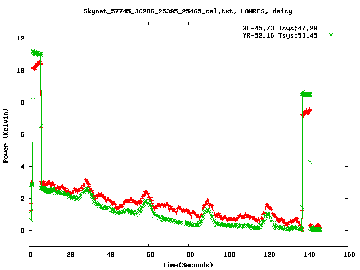
Task: Click y-axis tick label 10
Action: coord(20,70)
